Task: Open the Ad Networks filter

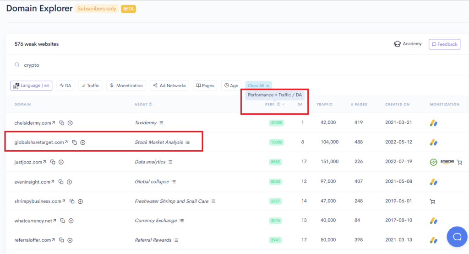Action: click(169, 86)
